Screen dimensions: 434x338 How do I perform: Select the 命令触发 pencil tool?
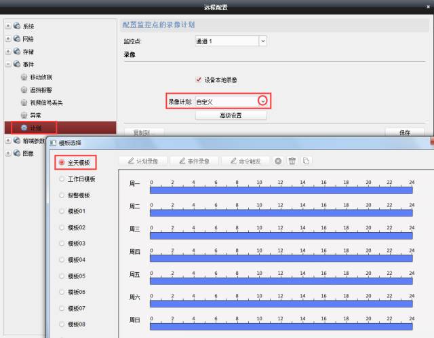pos(246,161)
